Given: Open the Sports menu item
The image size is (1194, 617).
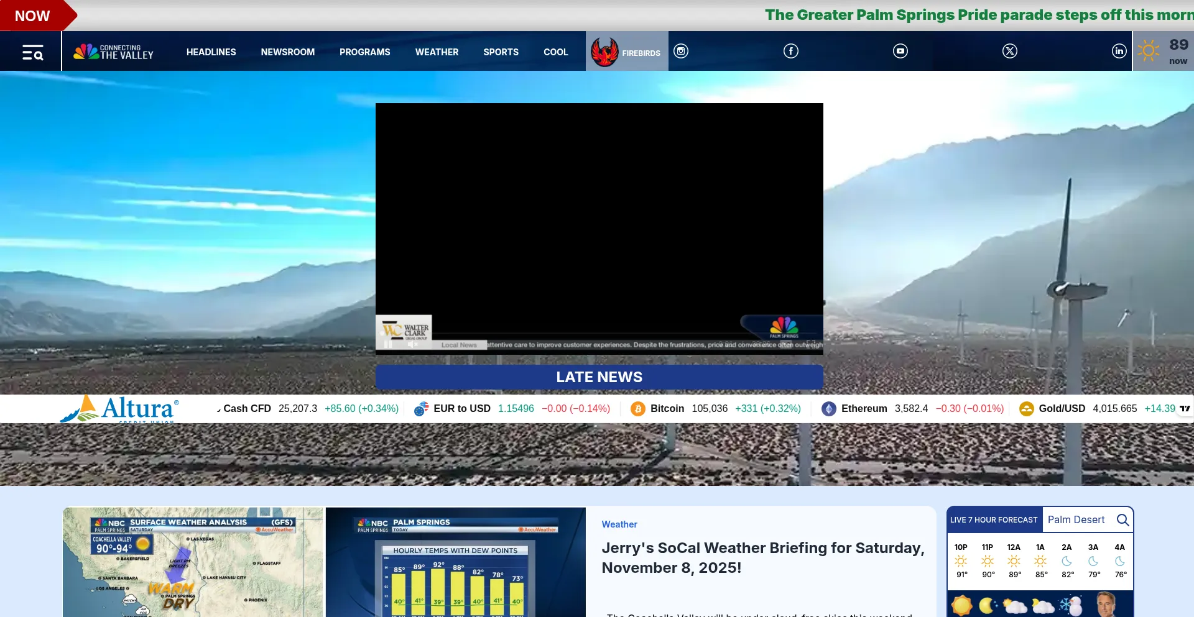Looking at the screenshot, I should pos(501,52).
